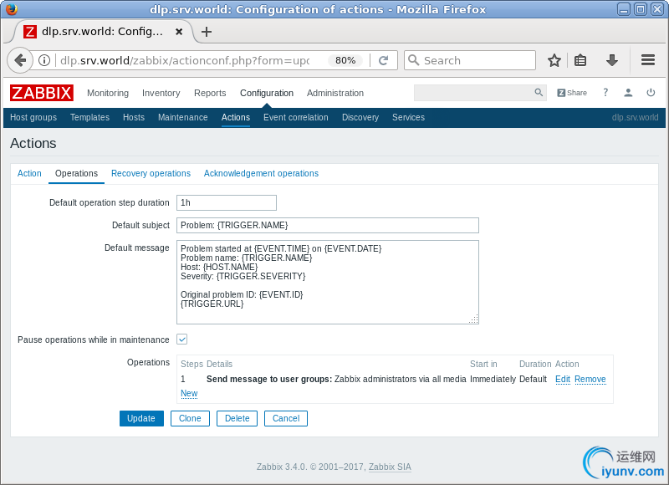The image size is (669, 485).
Task: Open the Reports menu
Action: [x=210, y=93]
